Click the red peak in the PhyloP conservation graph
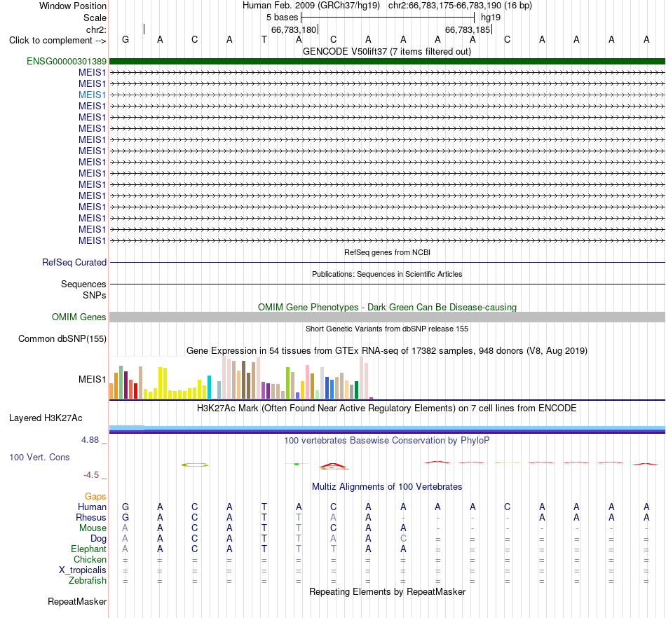The width and height of the screenshot is (666, 618). pos(334,466)
